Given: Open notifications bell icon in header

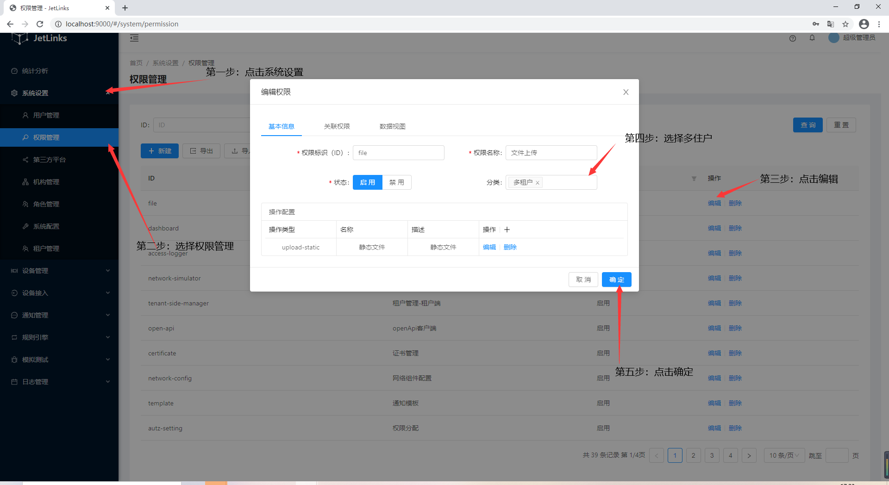Looking at the screenshot, I should pos(812,38).
